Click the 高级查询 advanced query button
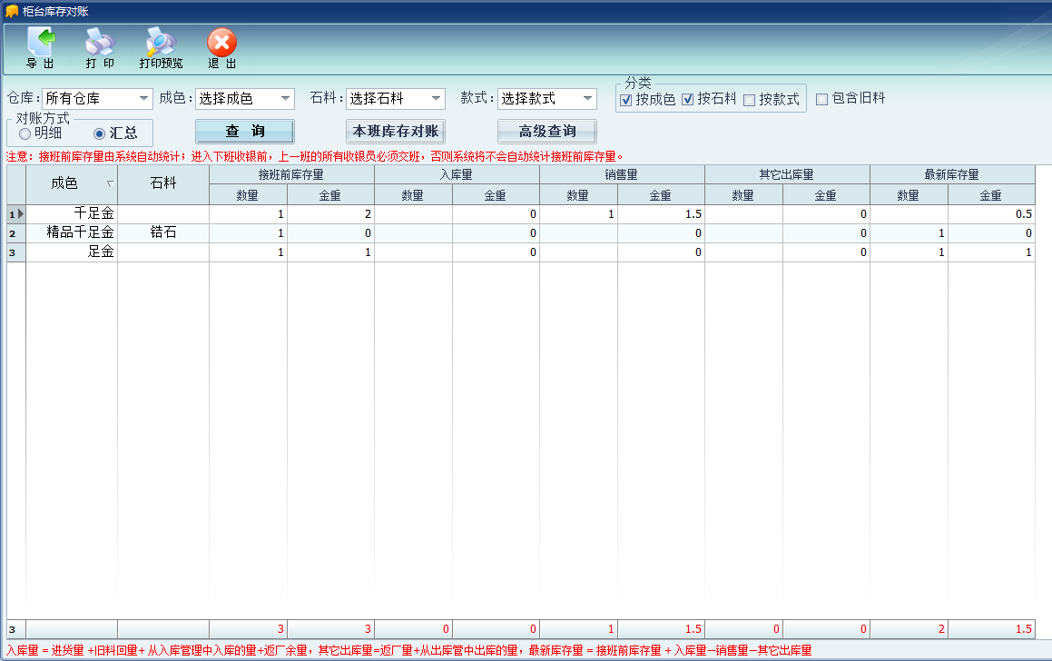The width and height of the screenshot is (1052, 661). pyautogui.click(x=546, y=132)
